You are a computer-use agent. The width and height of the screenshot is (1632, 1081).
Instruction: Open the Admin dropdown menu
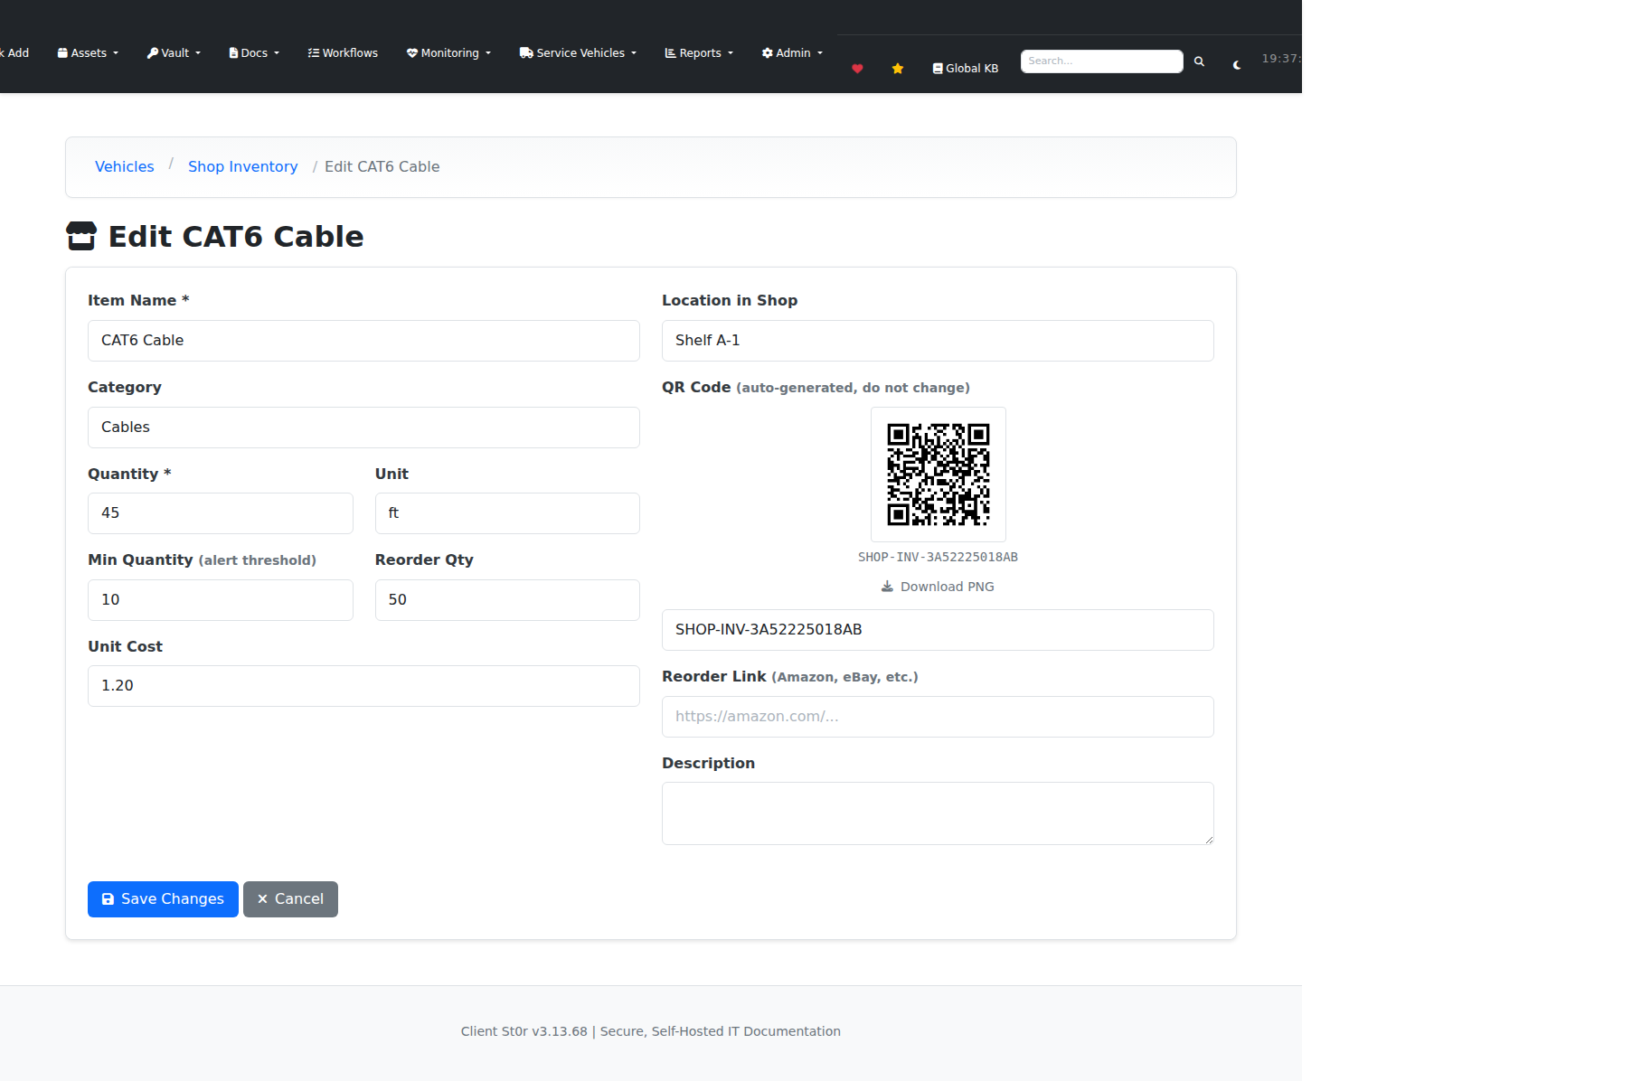(x=792, y=53)
